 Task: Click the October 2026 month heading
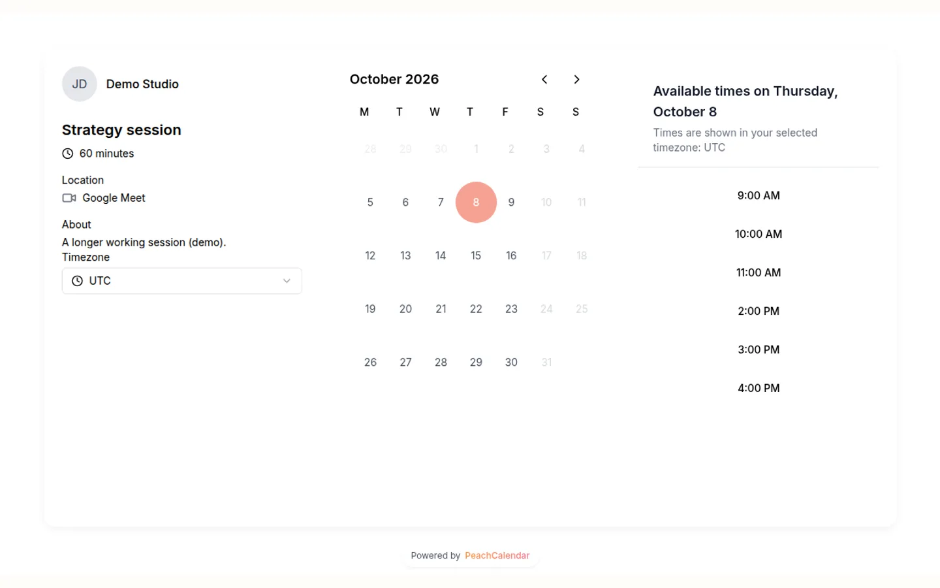click(x=394, y=80)
